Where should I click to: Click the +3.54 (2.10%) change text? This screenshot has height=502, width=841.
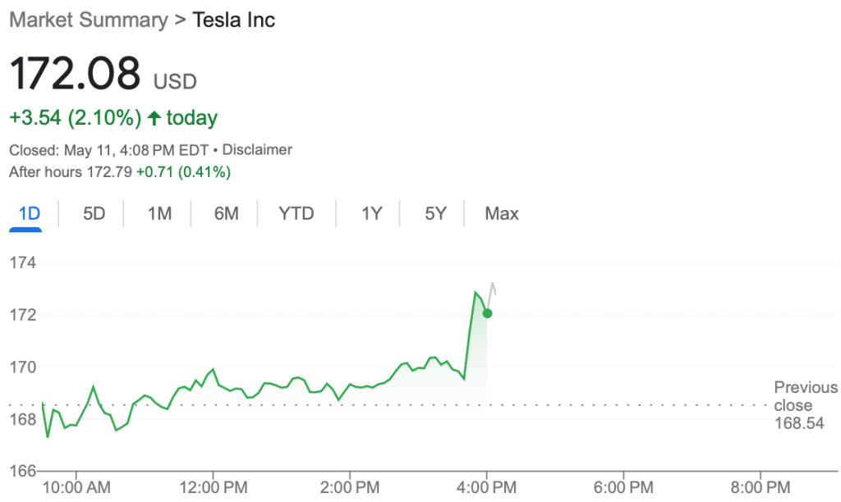coord(75,118)
